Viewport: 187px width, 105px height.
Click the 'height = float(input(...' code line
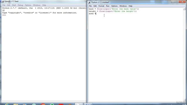(112, 11)
